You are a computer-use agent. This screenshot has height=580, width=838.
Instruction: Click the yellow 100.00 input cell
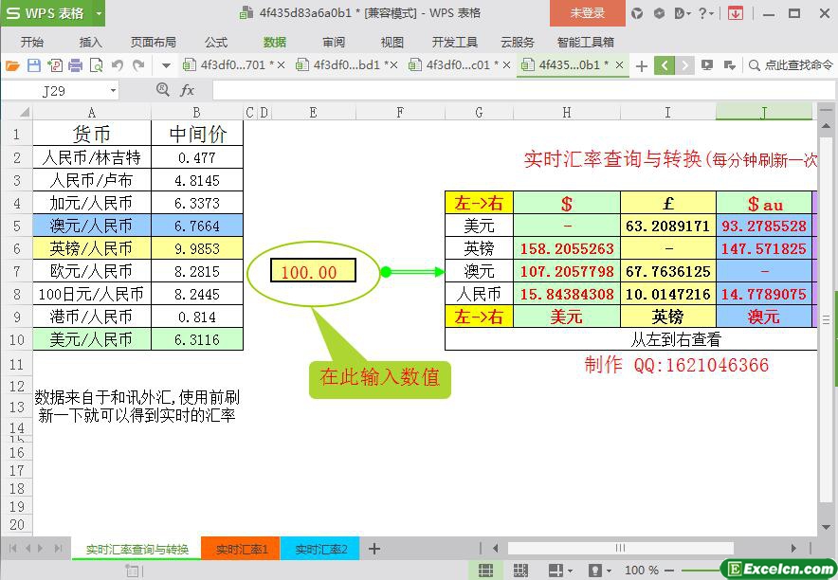click(x=313, y=272)
